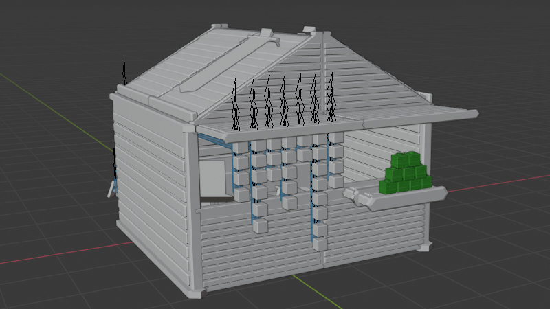Select the green stacked crates on the counter

coord(406,174)
